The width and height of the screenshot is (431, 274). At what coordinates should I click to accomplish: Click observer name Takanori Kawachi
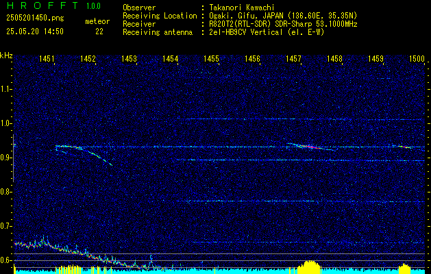(241, 8)
